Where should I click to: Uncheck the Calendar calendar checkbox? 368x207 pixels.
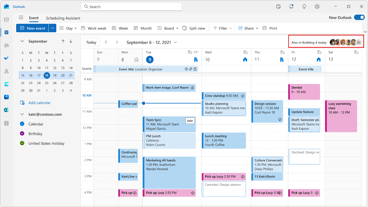point(22,124)
